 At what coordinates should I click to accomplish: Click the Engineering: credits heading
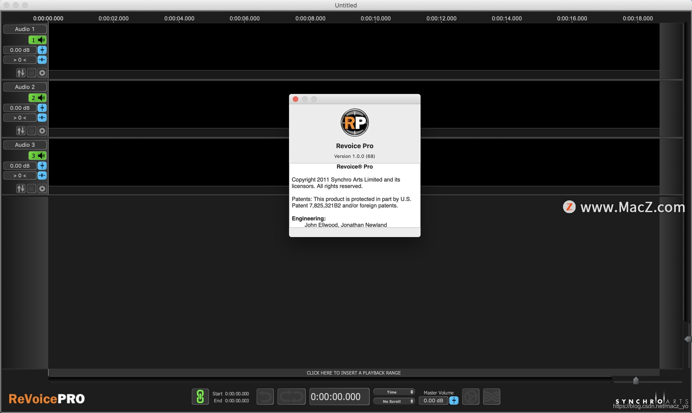click(x=309, y=218)
